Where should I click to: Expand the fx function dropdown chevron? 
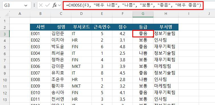tap(59, 5)
